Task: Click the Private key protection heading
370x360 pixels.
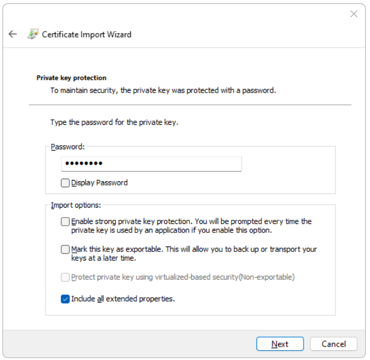Action: (71, 78)
